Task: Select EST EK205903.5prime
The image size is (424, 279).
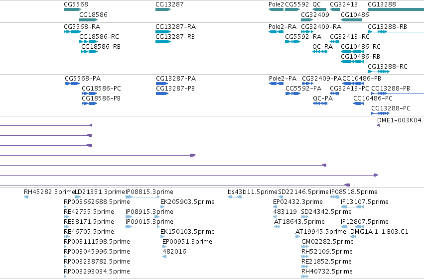Action: point(187,202)
